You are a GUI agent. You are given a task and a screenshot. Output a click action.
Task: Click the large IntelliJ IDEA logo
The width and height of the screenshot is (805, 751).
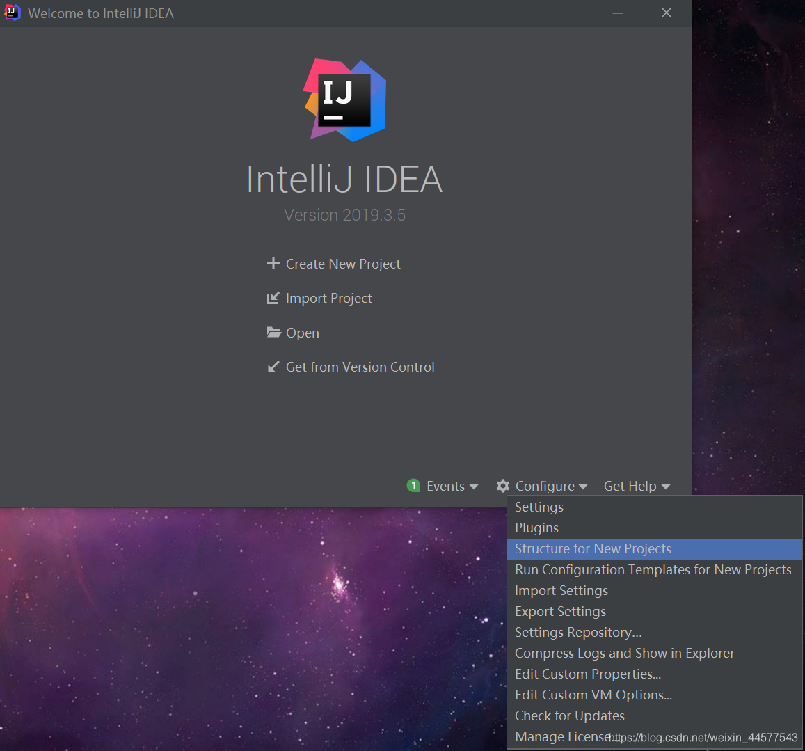coord(345,100)
